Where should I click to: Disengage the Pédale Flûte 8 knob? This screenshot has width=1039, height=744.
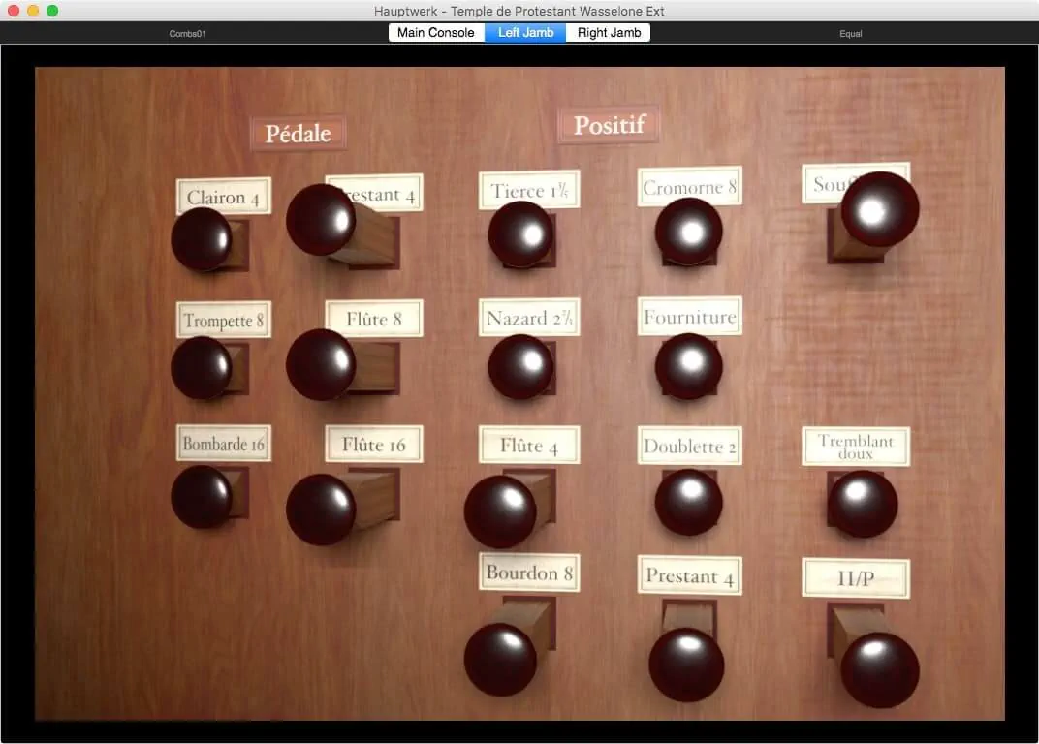[321, 364]
